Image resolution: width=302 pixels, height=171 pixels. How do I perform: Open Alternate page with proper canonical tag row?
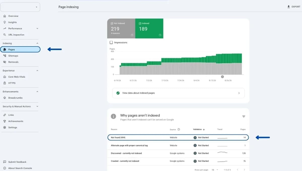[x=178, y=145]
